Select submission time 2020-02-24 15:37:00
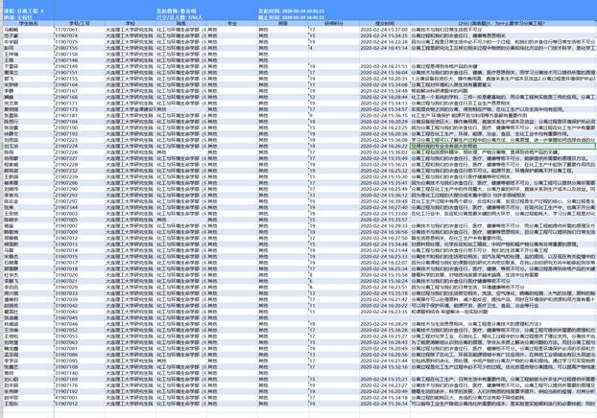The image size is (597, 418). 385,30
